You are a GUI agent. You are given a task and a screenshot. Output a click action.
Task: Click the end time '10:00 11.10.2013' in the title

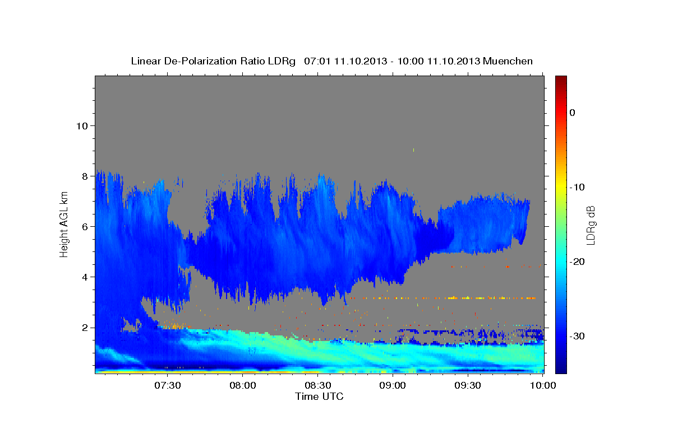coord(437,61)
